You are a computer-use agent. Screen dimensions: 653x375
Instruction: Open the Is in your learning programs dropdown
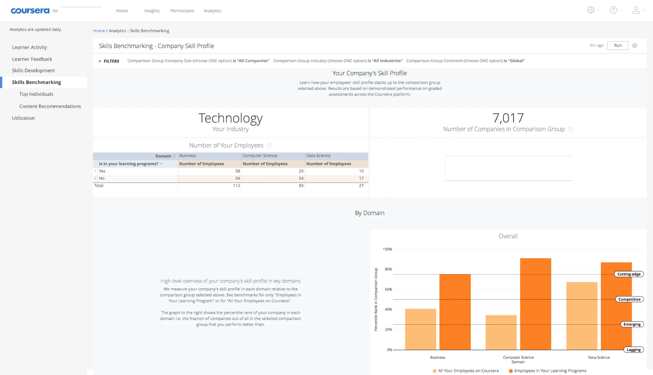161,163
